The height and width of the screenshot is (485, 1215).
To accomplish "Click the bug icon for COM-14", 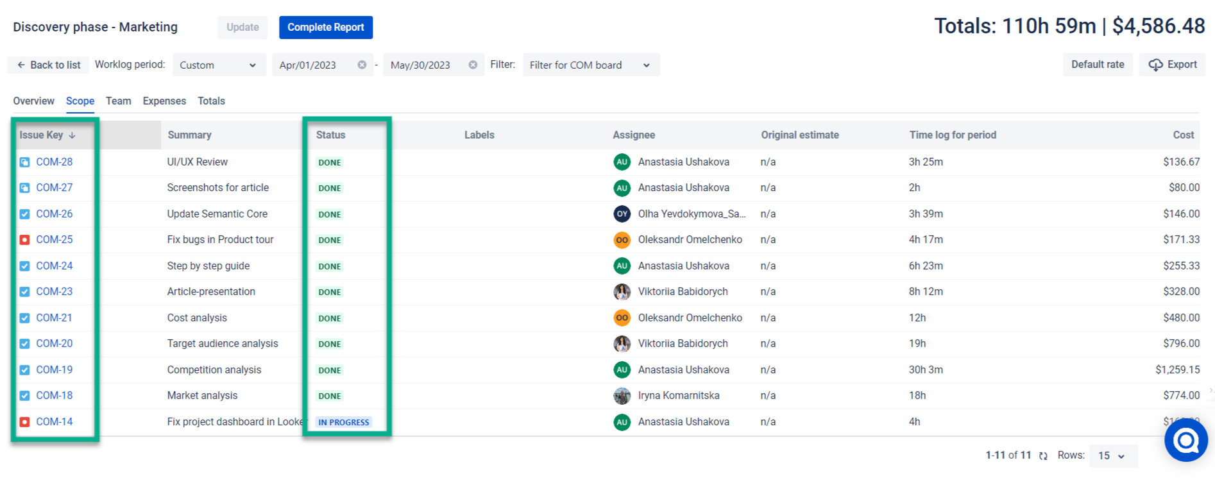I will point(24,422).
